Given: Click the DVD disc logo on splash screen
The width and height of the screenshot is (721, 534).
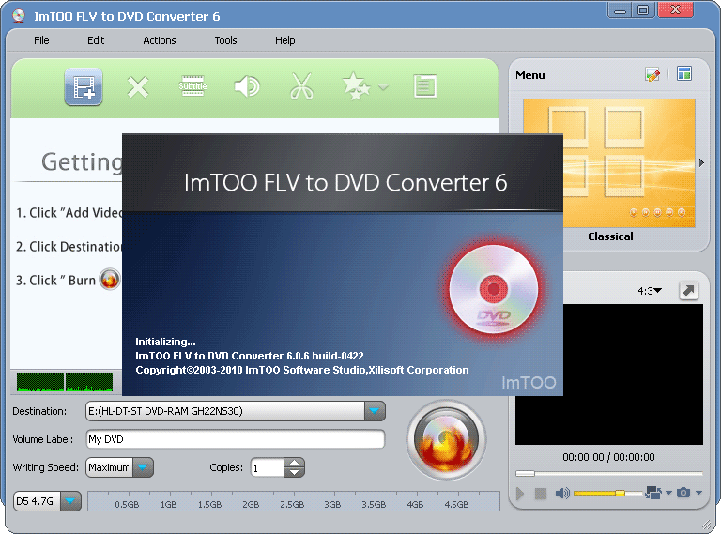Looking at the screenshot, I should coord(494,289).
